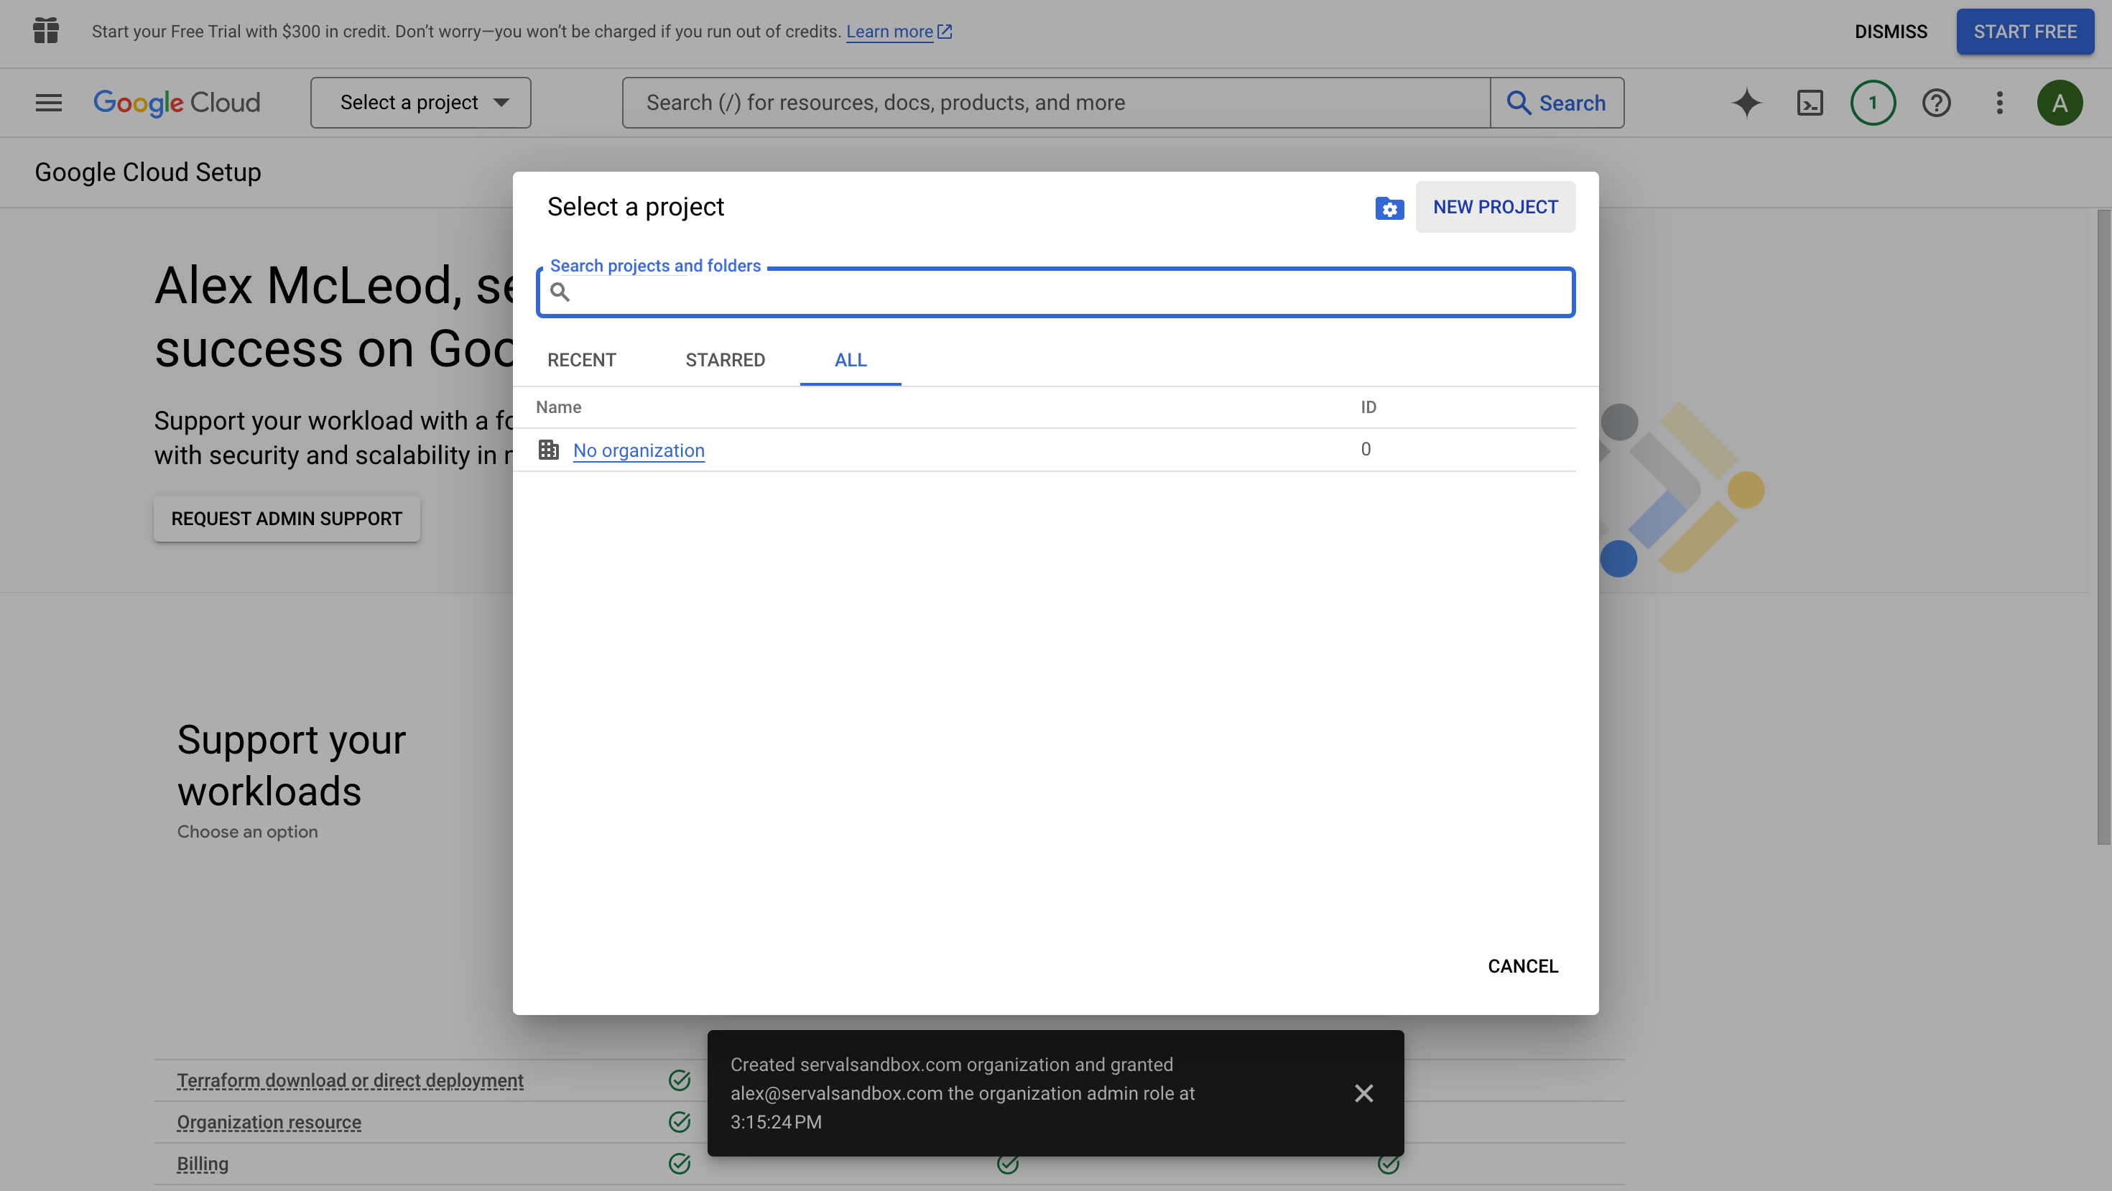Open the Gemini sparkle assistant icon
Image resolution: width=2112 pixels, height=1191 pixels.
1746,103
